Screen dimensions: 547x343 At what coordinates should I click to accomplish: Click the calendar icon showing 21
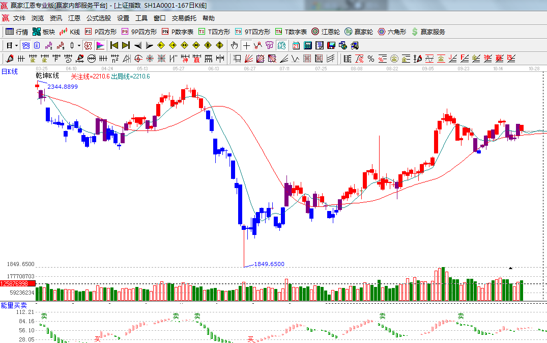click(x=296, y=45)
